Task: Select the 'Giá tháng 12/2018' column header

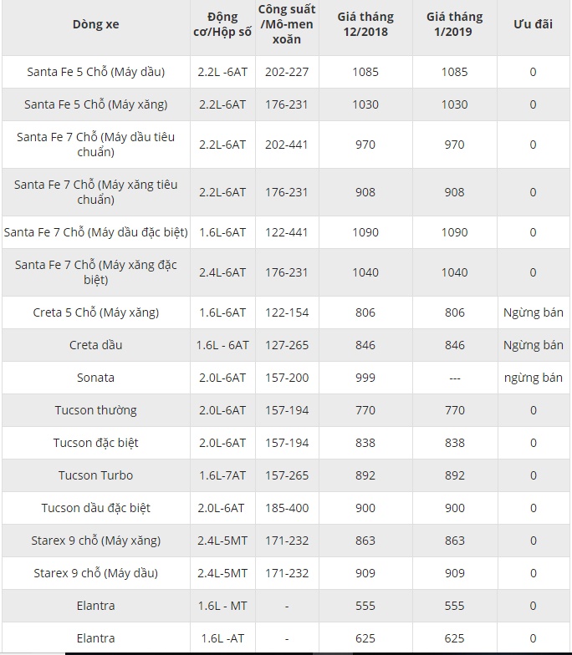Action: coord(365,24)
